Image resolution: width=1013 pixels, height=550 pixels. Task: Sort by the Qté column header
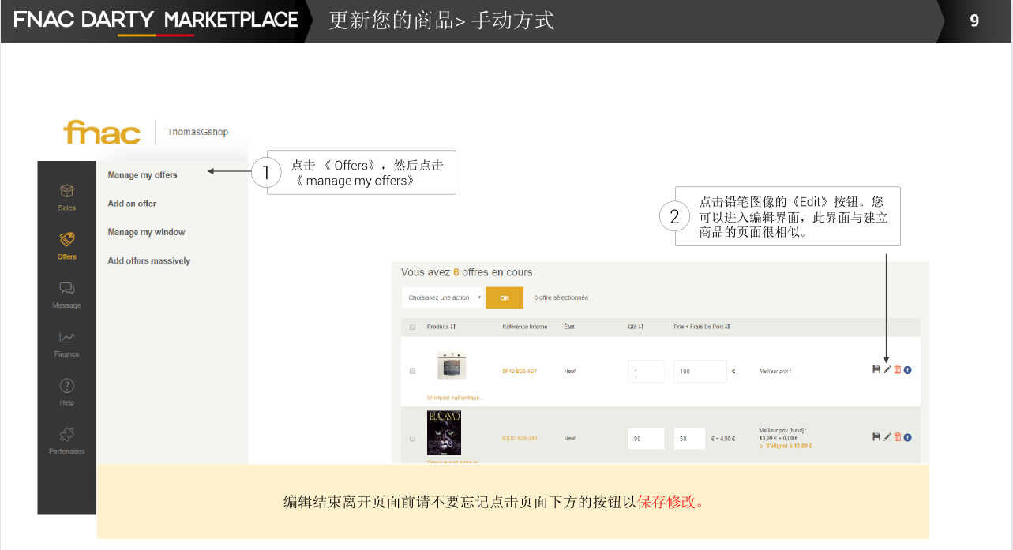636,326
